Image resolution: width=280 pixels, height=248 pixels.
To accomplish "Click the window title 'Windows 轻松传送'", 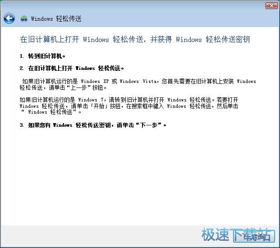I will pos(56,18).
